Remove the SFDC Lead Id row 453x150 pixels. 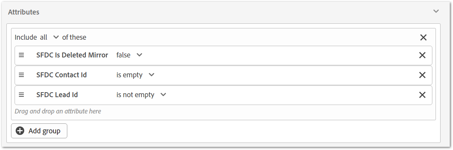coord(422,95)
